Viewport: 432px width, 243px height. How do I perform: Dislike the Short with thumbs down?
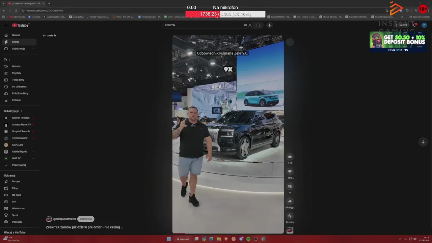[x=290, y=171]
